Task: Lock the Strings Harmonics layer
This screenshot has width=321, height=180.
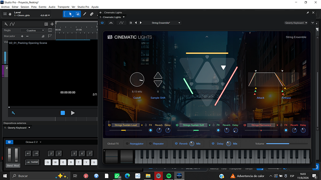Action: click(x=281, y=125)
